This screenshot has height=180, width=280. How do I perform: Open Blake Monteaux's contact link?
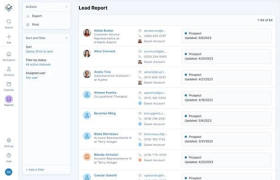pos(106,134)
